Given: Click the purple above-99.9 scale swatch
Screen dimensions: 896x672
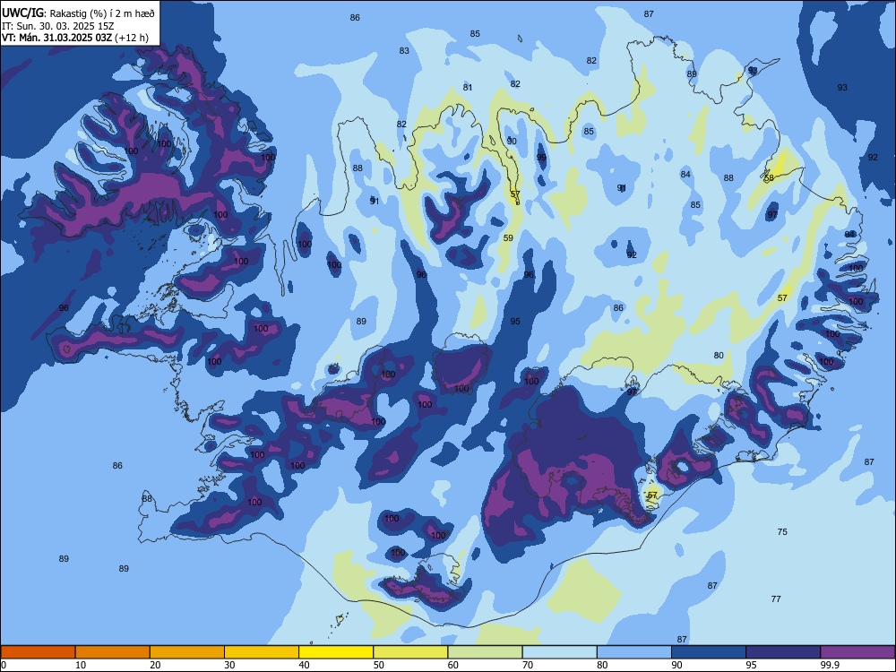Looking at the screenshot, I should (857, 652).
